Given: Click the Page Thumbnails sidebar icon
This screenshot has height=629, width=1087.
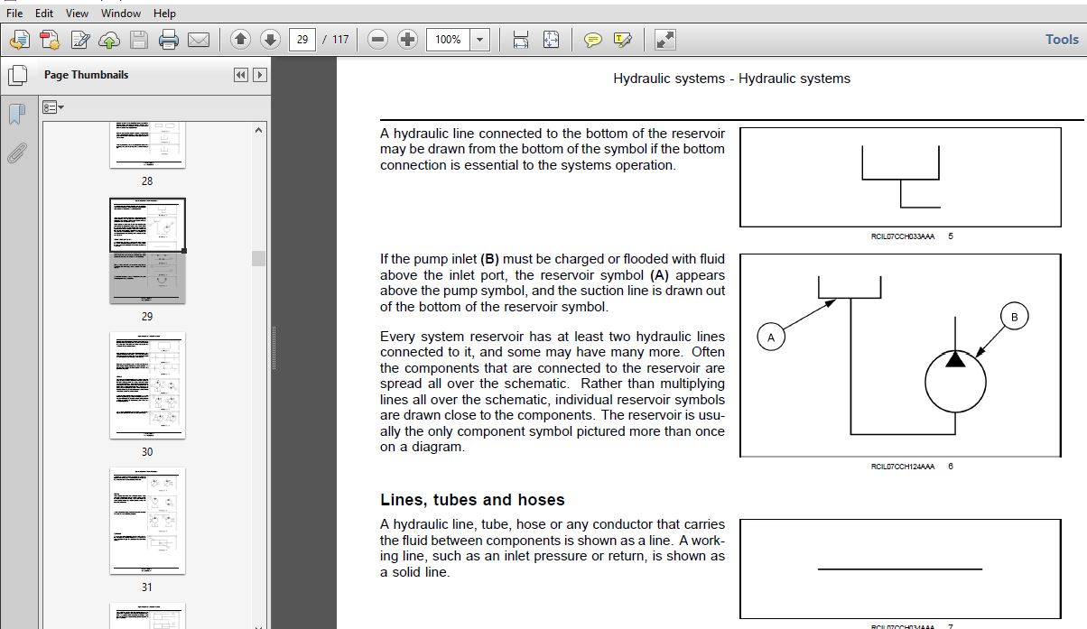Looking at the screenshot, I should coord(17,75).
